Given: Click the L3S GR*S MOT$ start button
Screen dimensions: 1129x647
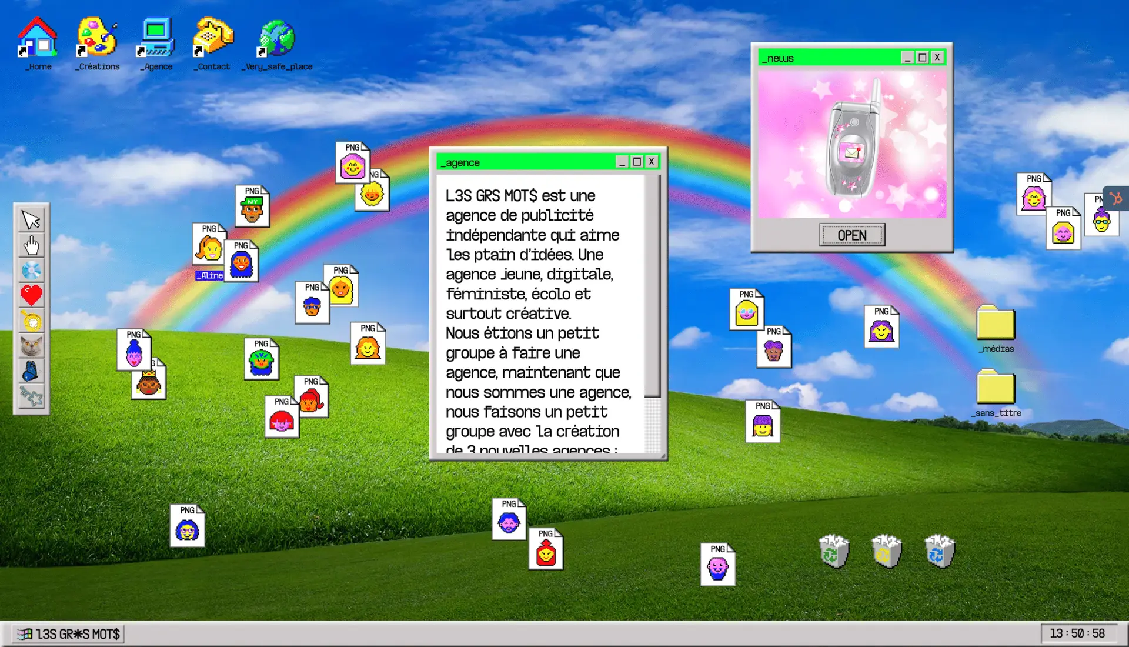Looking at the screenshot, I should click(x=68, y=634).
